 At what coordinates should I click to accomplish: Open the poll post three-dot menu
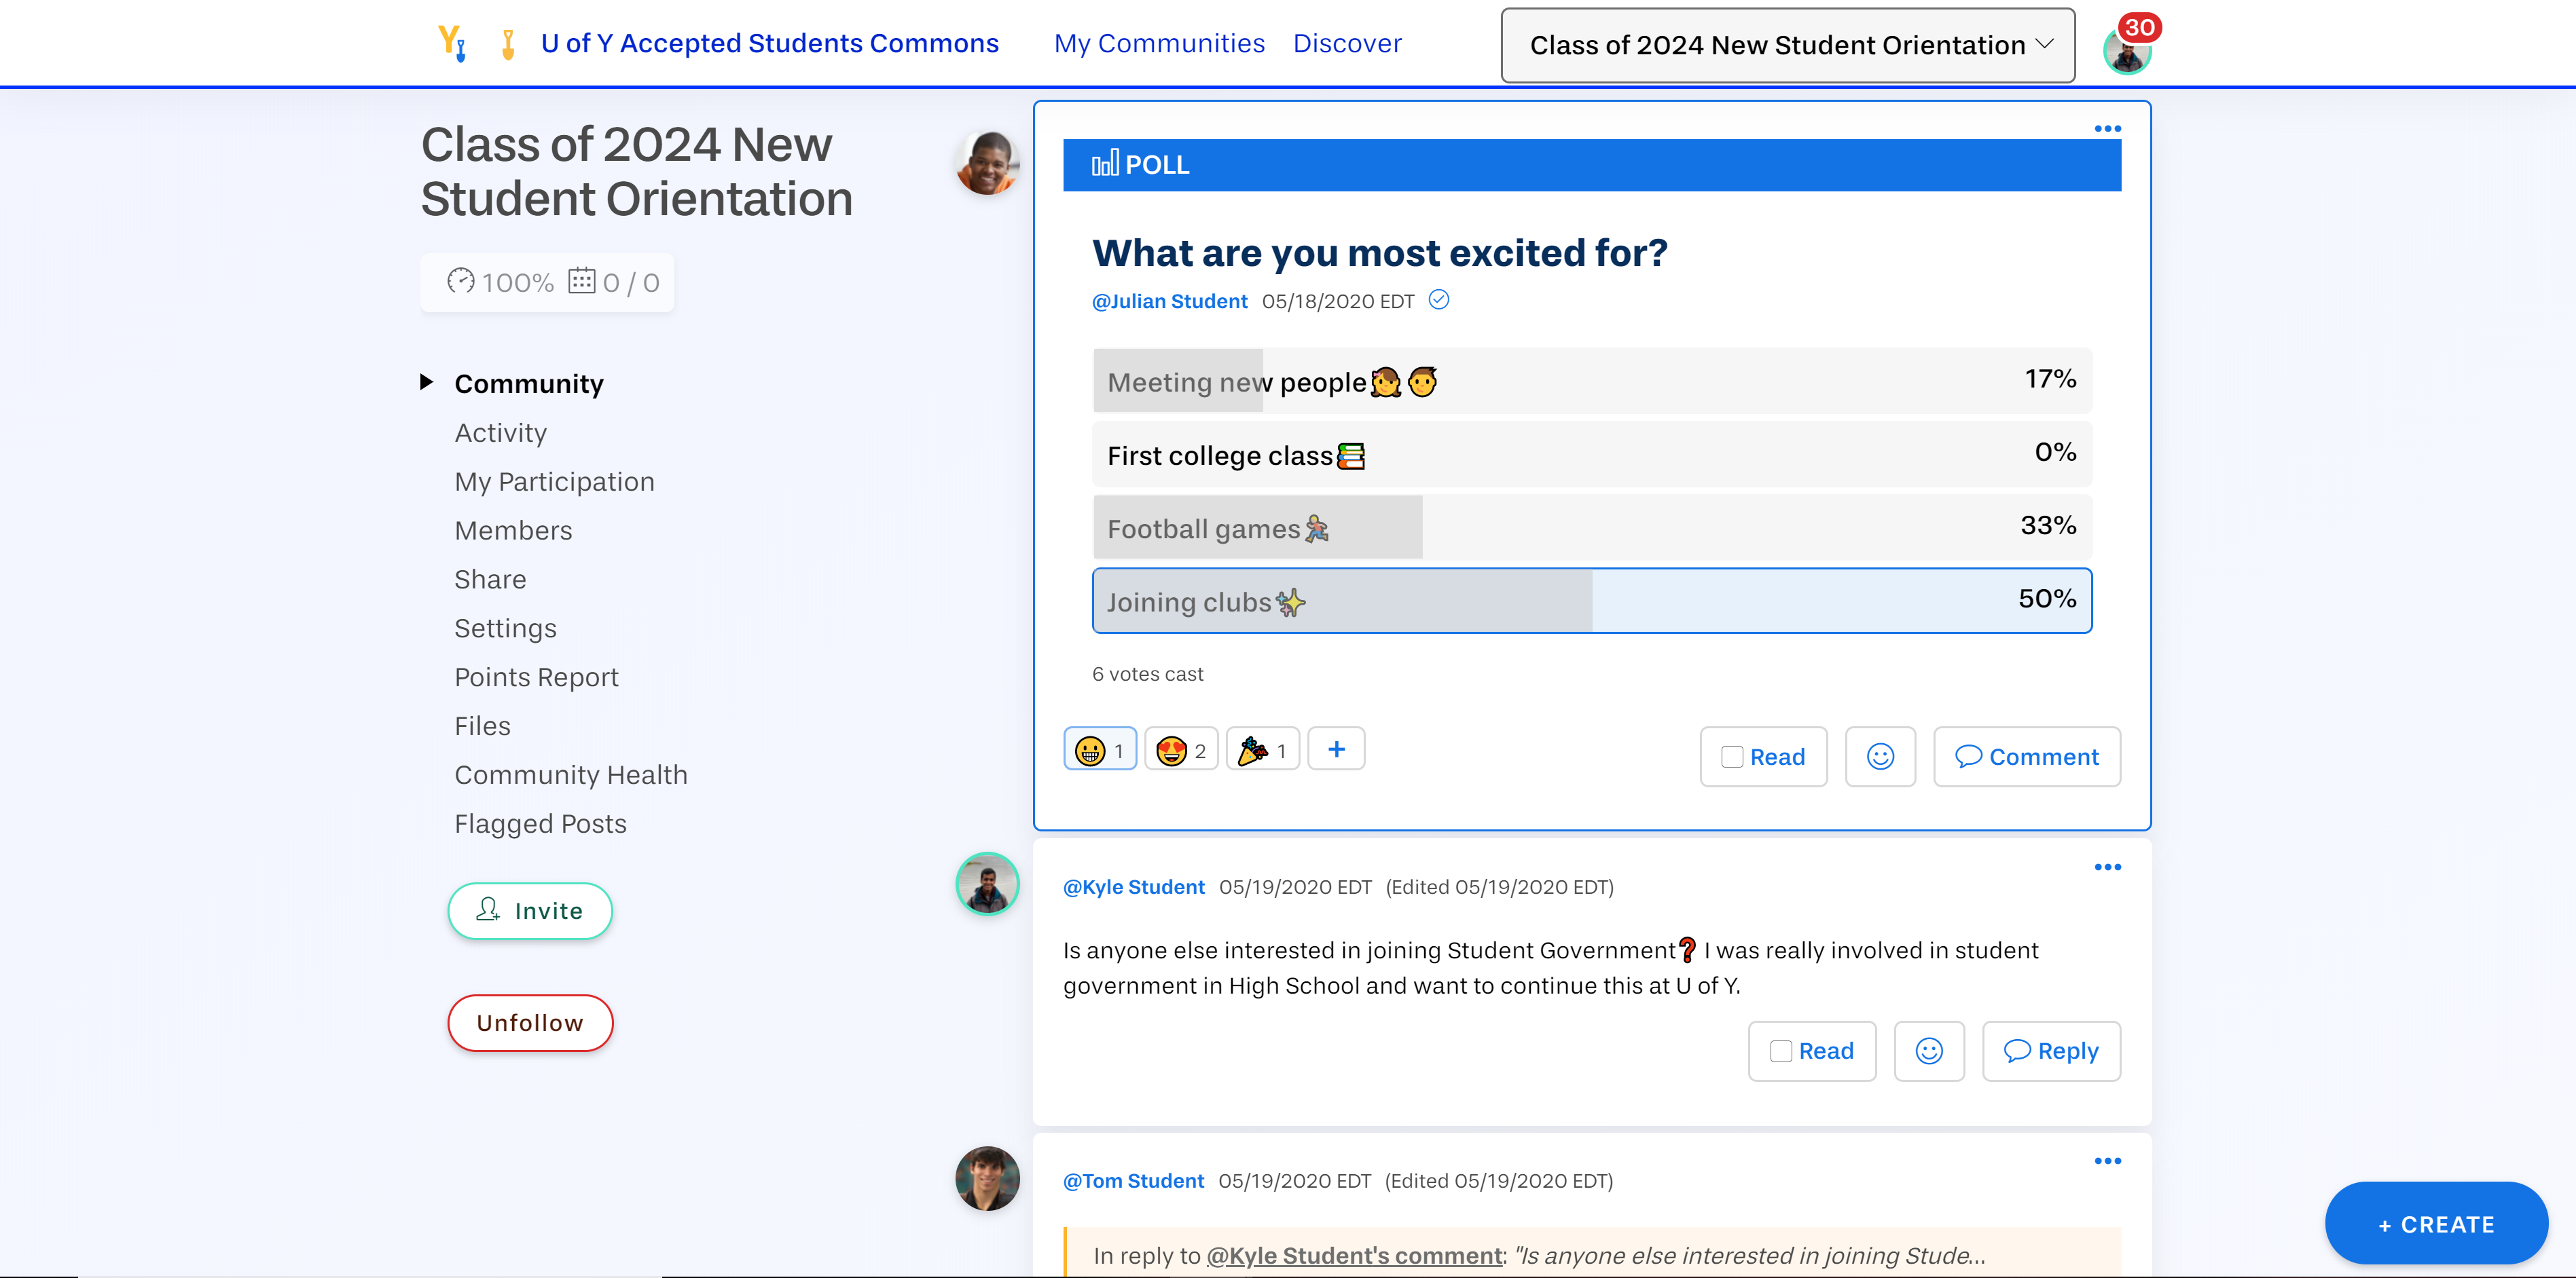tap(2107, 129)
